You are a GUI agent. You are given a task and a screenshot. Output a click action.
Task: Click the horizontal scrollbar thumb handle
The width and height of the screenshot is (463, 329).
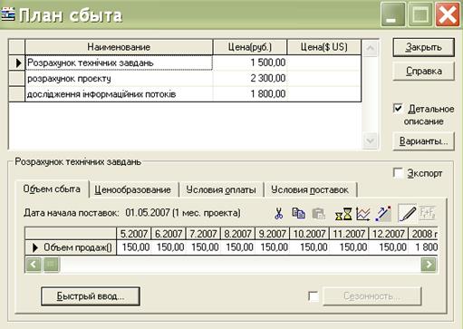(51, 265)
